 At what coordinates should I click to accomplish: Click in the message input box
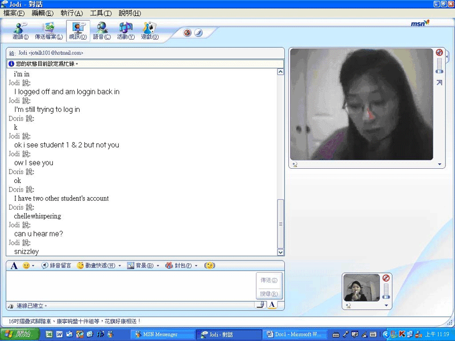pyautogui.click(x=131, y=286)
